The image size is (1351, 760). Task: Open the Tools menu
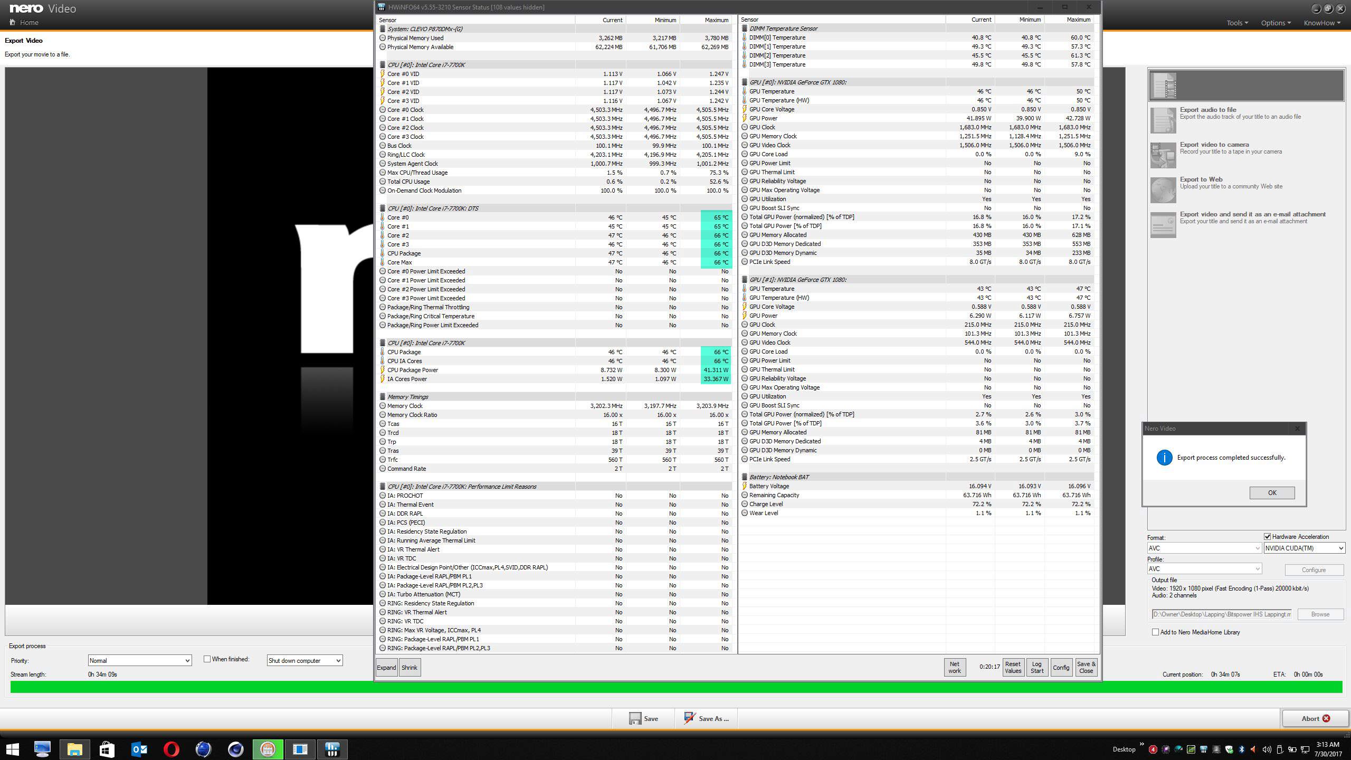click(x=1237, y=23)
